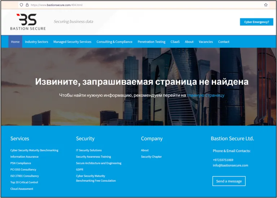Follow the главную страницу link

[x=205, y=95]
